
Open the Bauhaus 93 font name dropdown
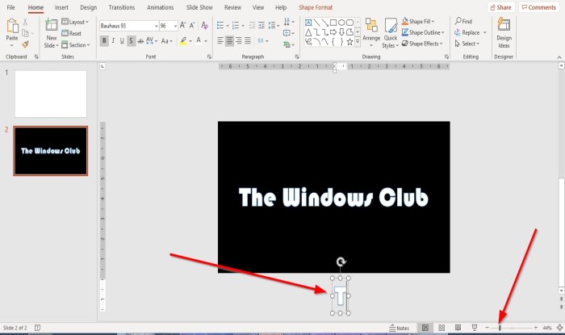[x=157, y=26]
